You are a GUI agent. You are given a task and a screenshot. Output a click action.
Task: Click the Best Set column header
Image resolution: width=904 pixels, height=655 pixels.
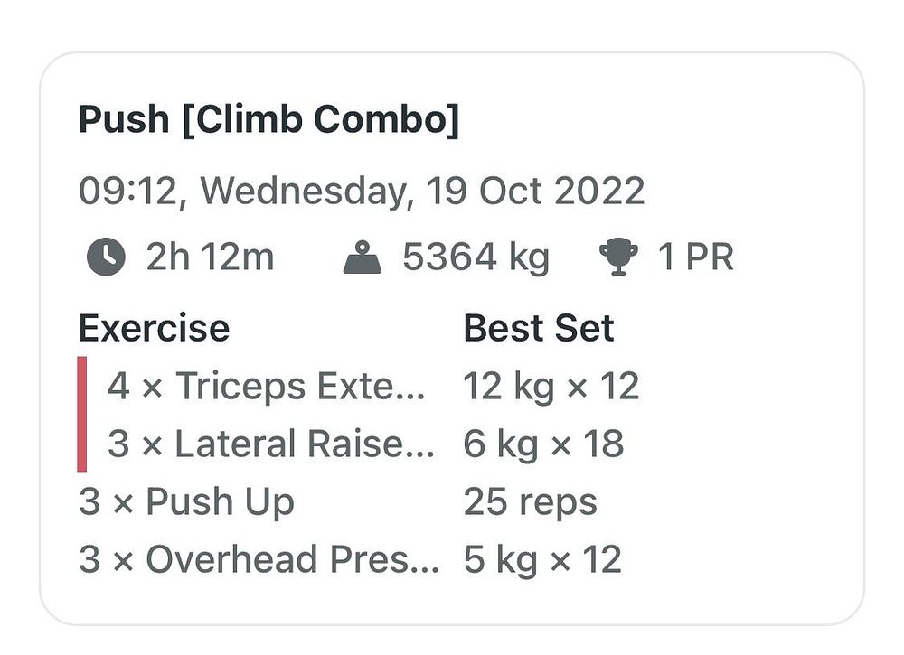click(x=539, y=328)
